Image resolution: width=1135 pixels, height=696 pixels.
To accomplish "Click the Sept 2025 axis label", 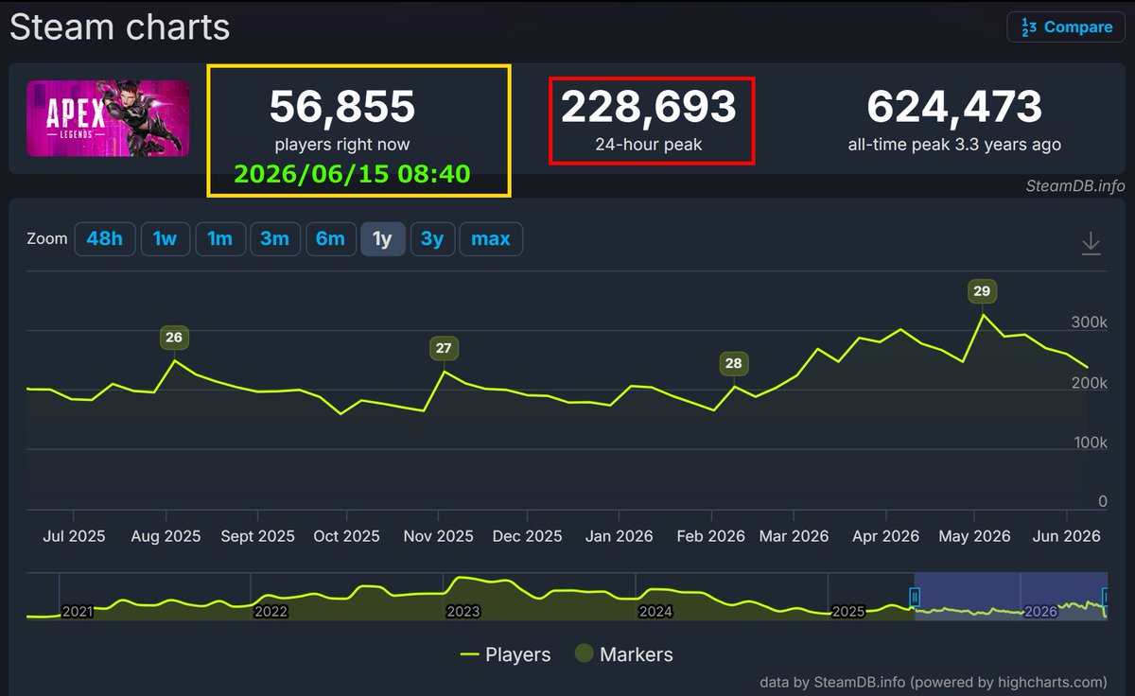I will click(x=256, y=536).
